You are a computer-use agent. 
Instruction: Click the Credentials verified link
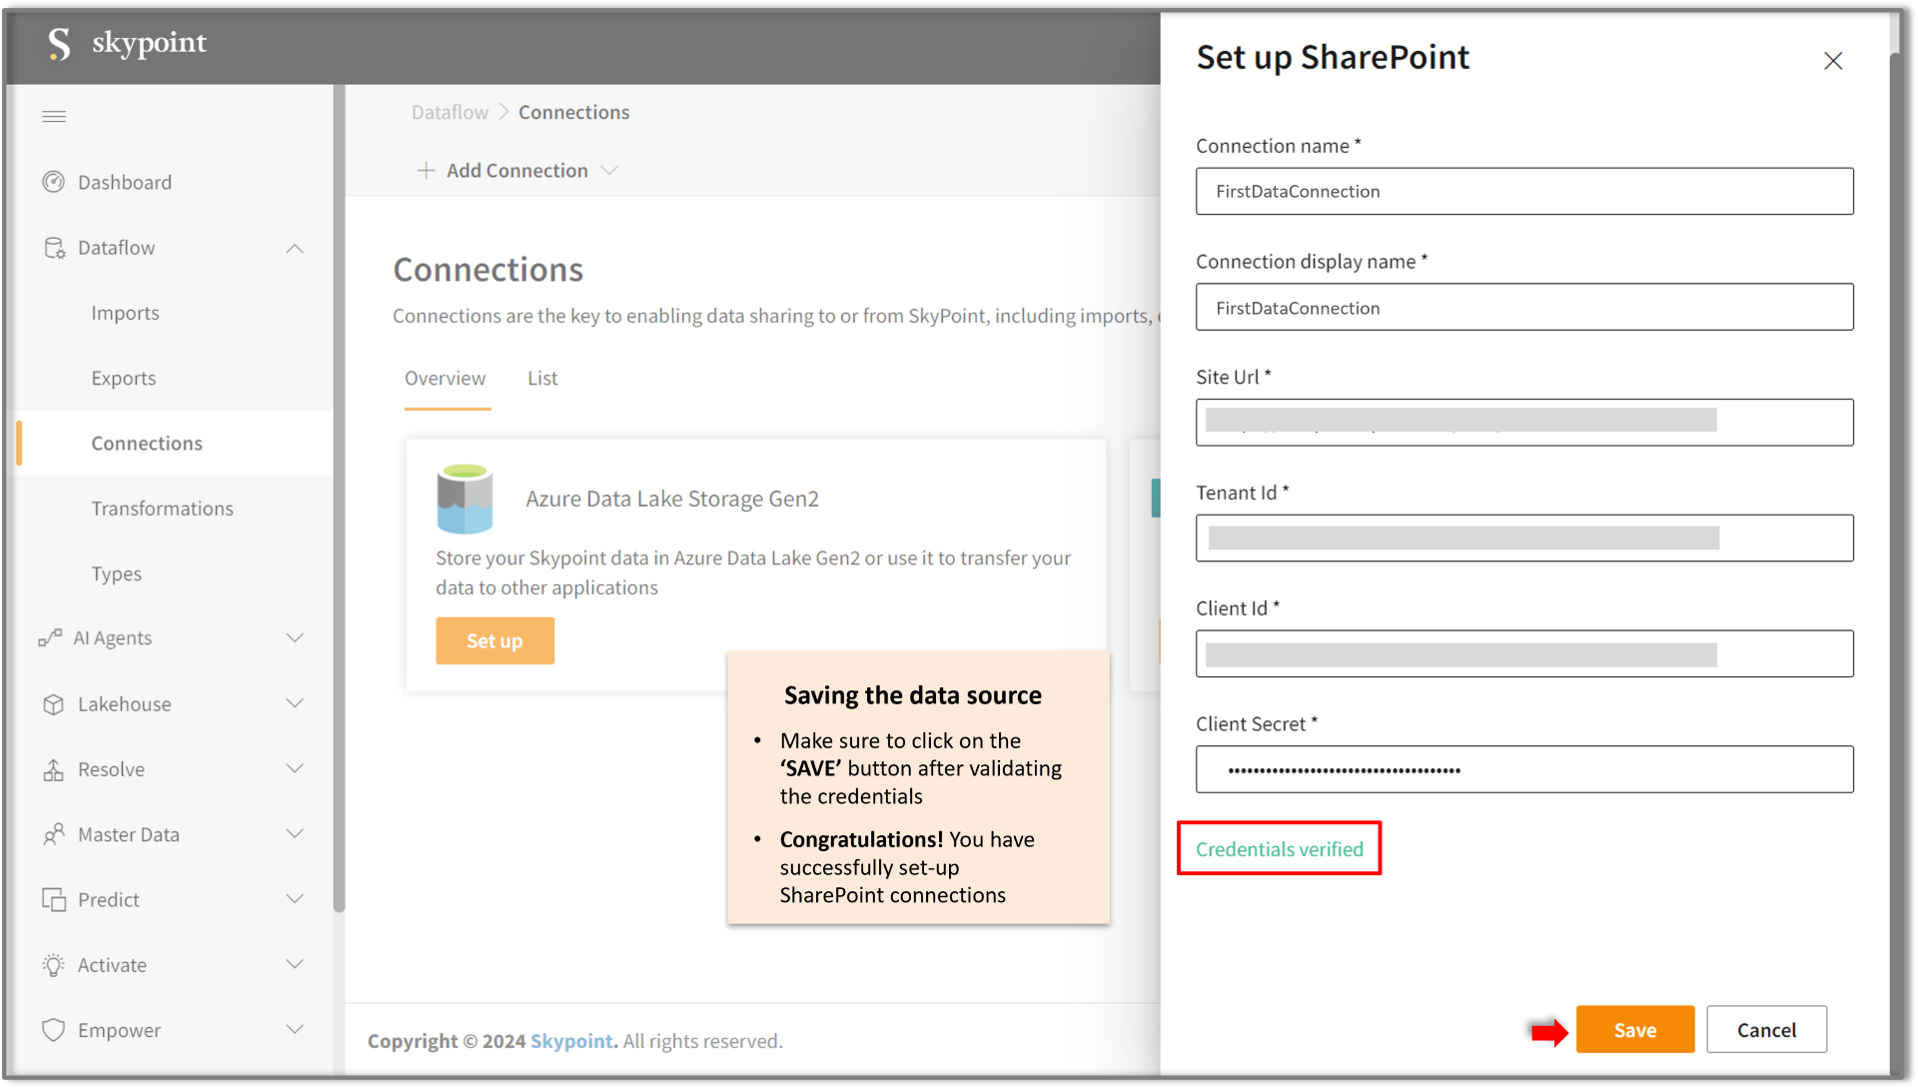1278,849
